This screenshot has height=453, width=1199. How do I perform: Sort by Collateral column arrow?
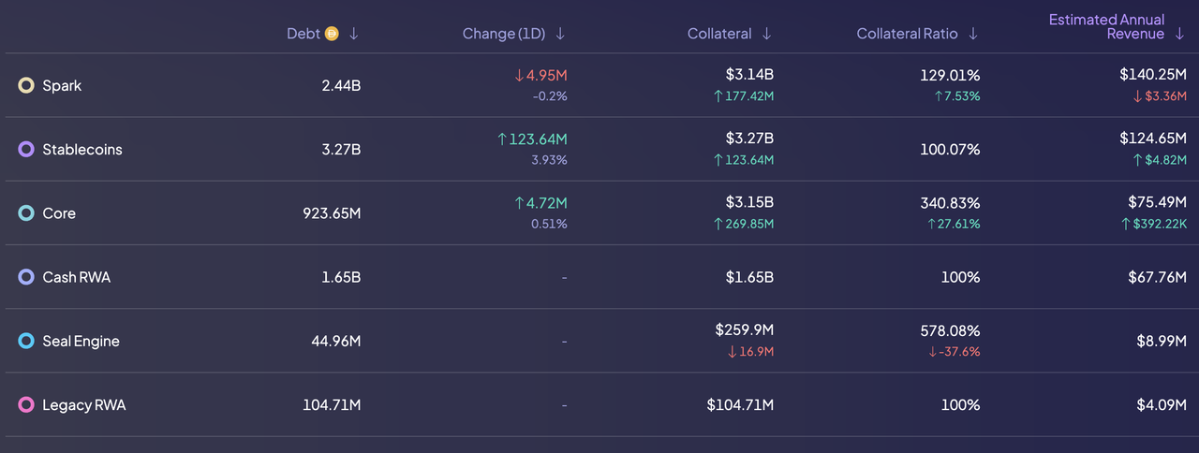point(766,34)
